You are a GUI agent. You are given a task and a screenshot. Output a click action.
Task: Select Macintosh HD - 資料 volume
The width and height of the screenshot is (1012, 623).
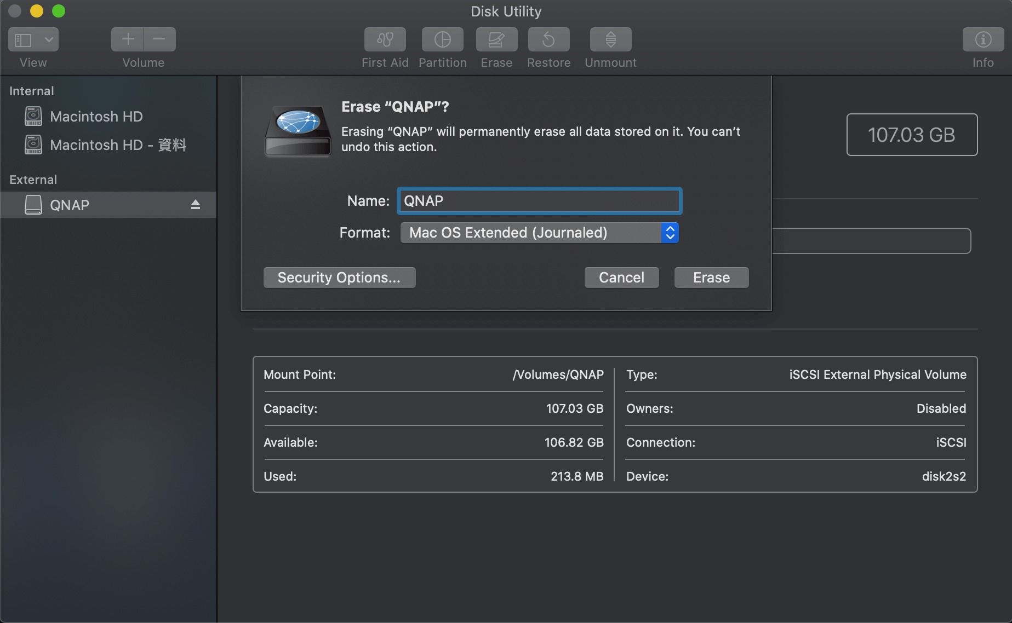click(x=108, y=145)
